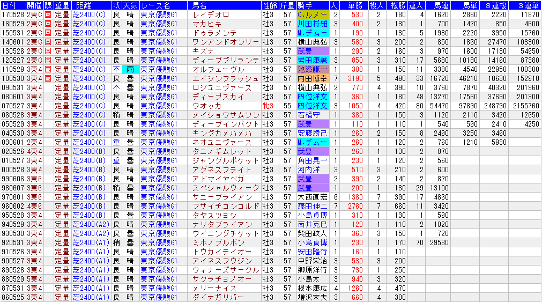Click 馬連 value 29580
The width and height of the screenshot is (542, 302).
click(x=440, y=242)
